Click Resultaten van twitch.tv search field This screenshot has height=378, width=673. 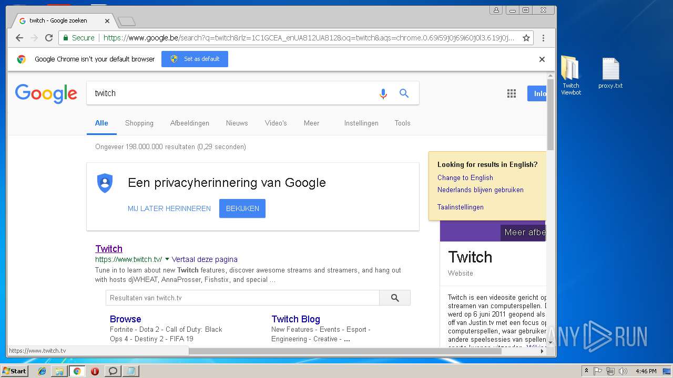pyautogui.click(x=242, y=298)
